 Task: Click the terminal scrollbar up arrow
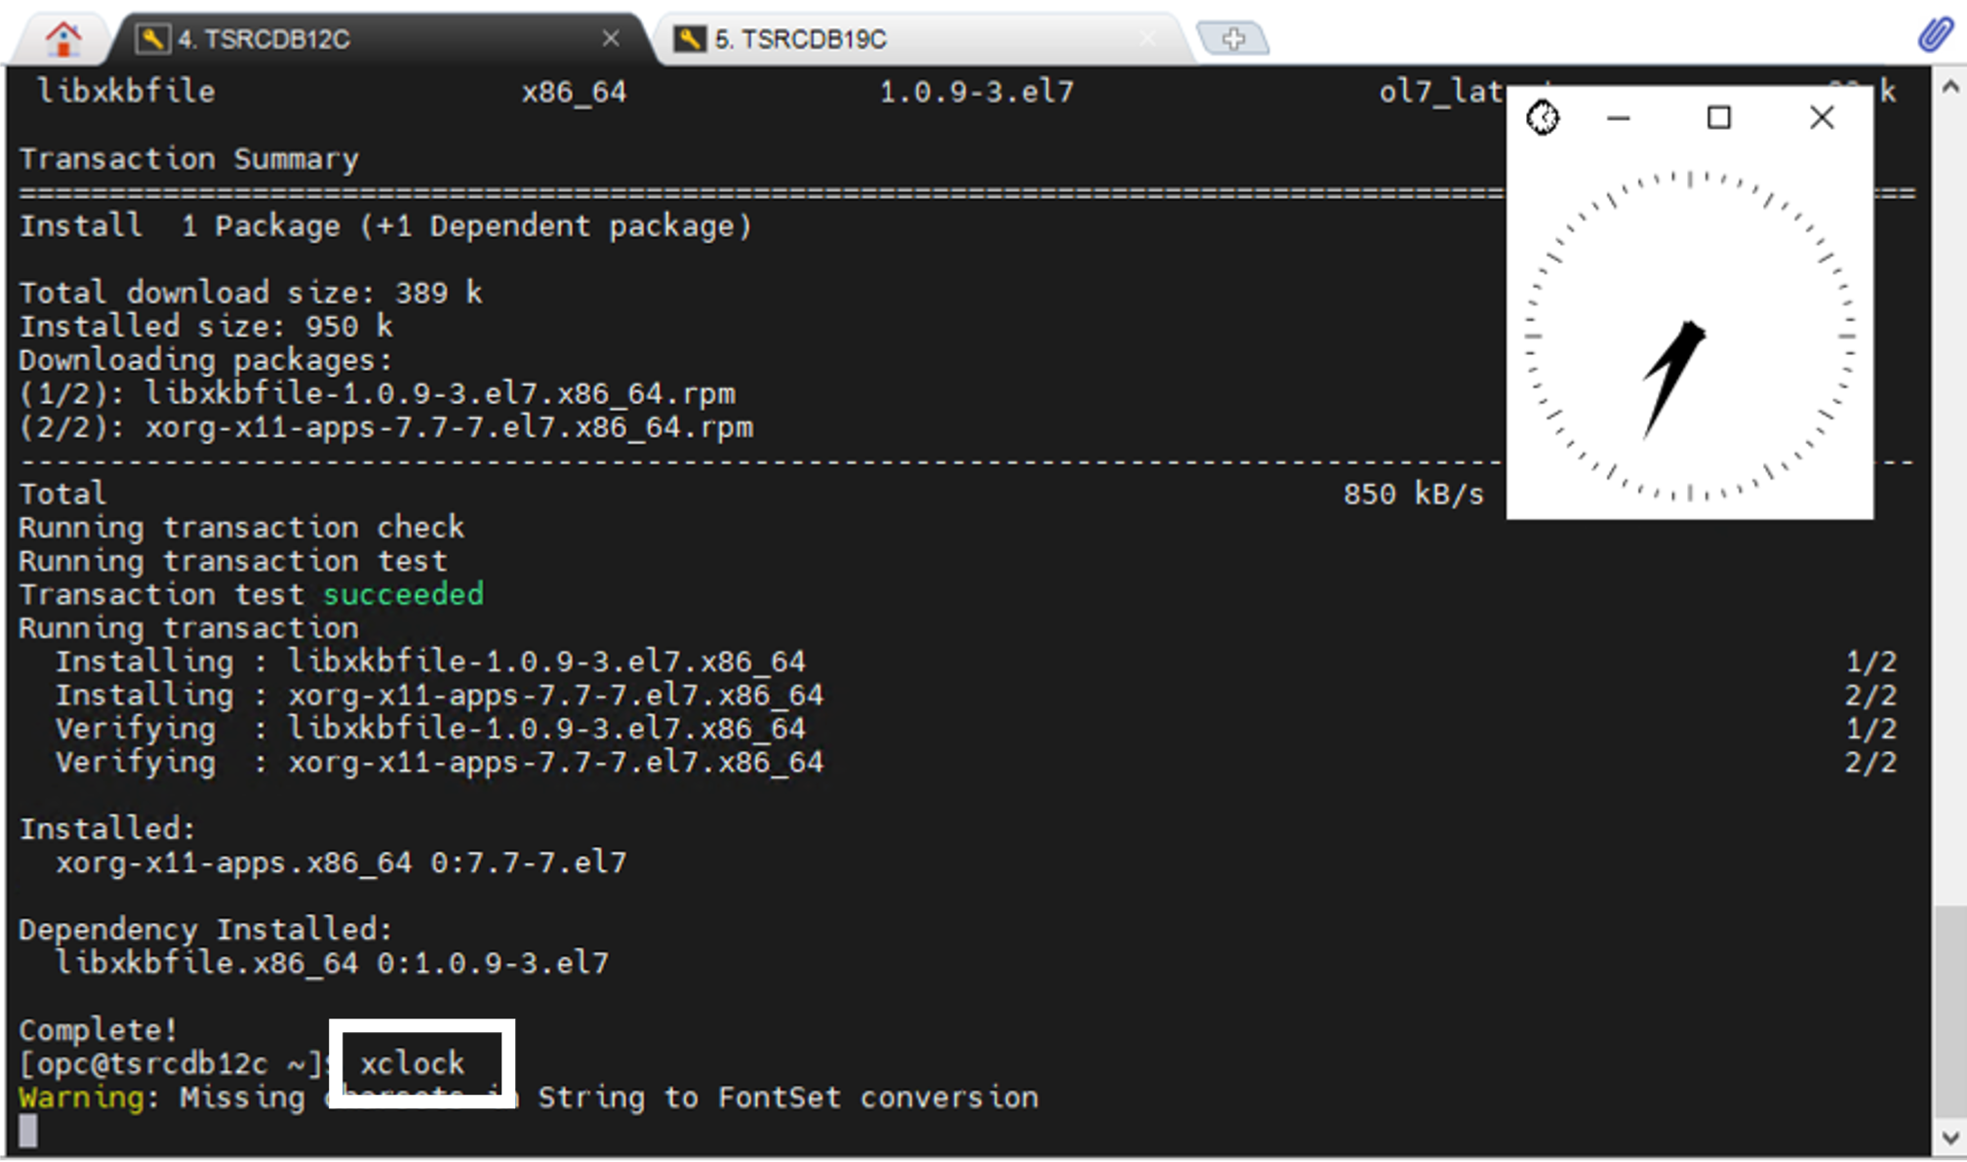point(1950,87)
